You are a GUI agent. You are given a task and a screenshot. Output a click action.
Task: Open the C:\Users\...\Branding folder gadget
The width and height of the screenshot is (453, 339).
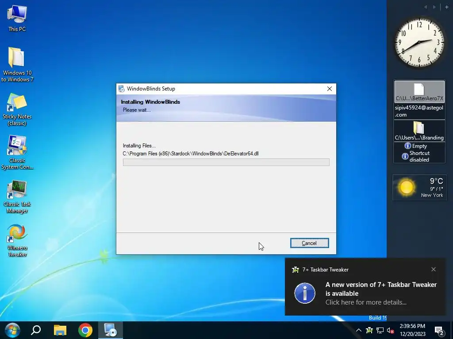click(x=419, y=131)
